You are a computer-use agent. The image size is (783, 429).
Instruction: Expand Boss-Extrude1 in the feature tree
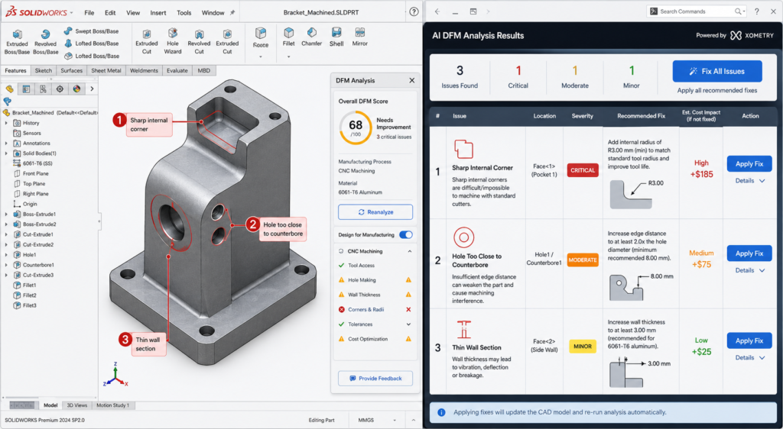pyautogui.click(x=6, y=214)
